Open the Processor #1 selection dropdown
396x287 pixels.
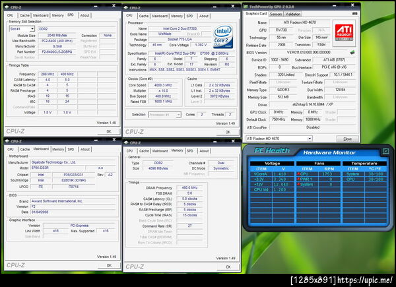(179, 115)
